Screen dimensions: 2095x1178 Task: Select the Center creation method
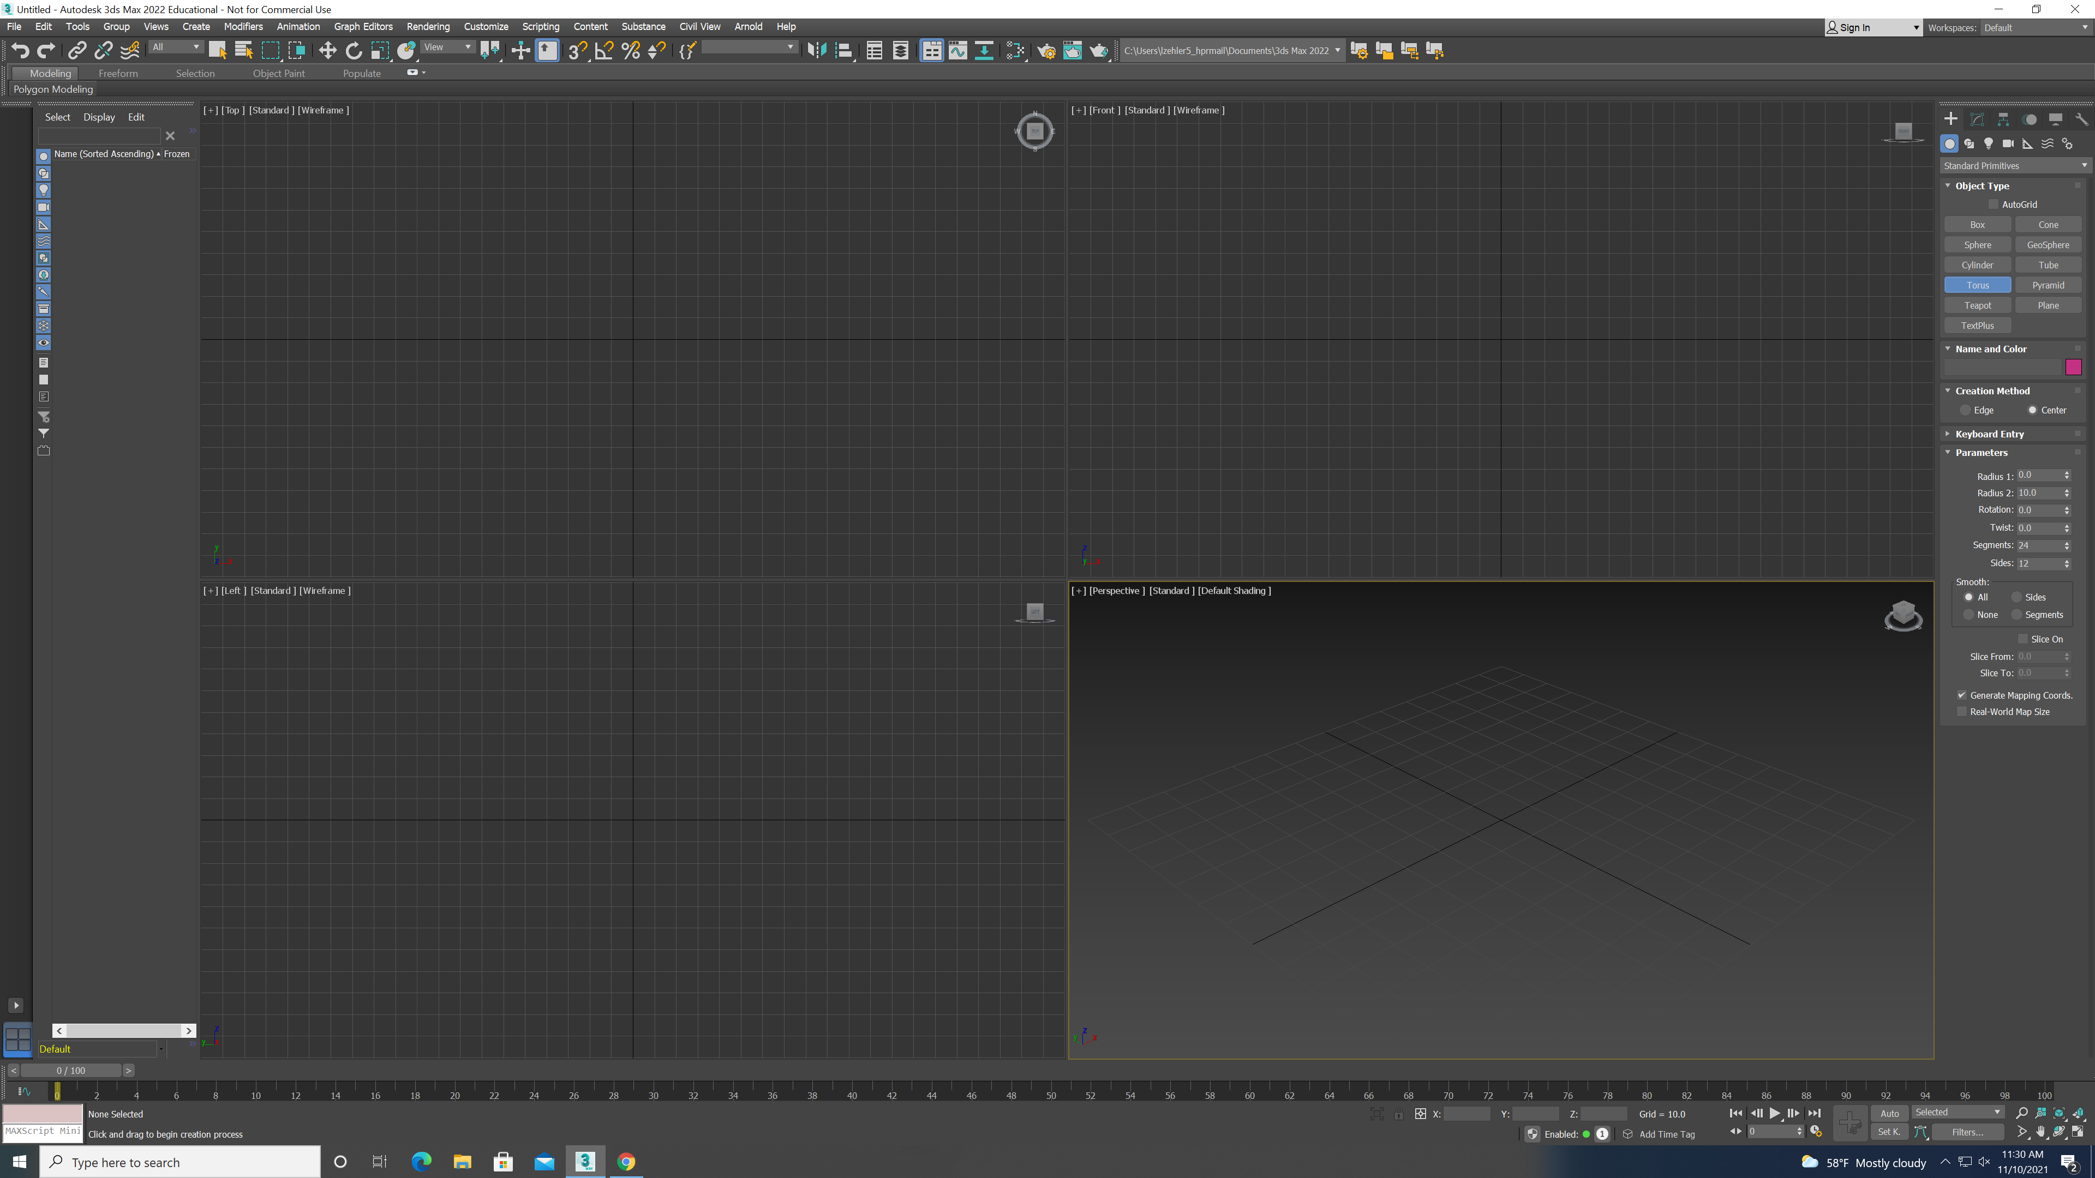(2032, 411)
